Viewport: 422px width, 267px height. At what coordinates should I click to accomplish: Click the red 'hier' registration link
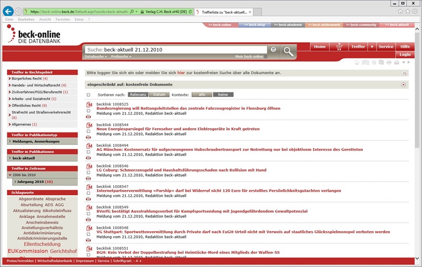pos(181,73)
